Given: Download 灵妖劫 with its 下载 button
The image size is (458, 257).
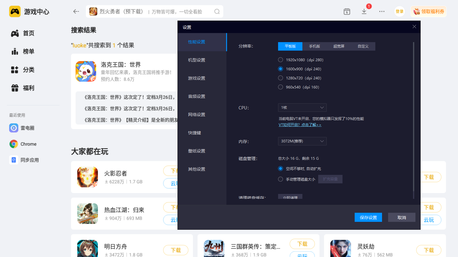Looking at the screenshot, I should (429, 250).
